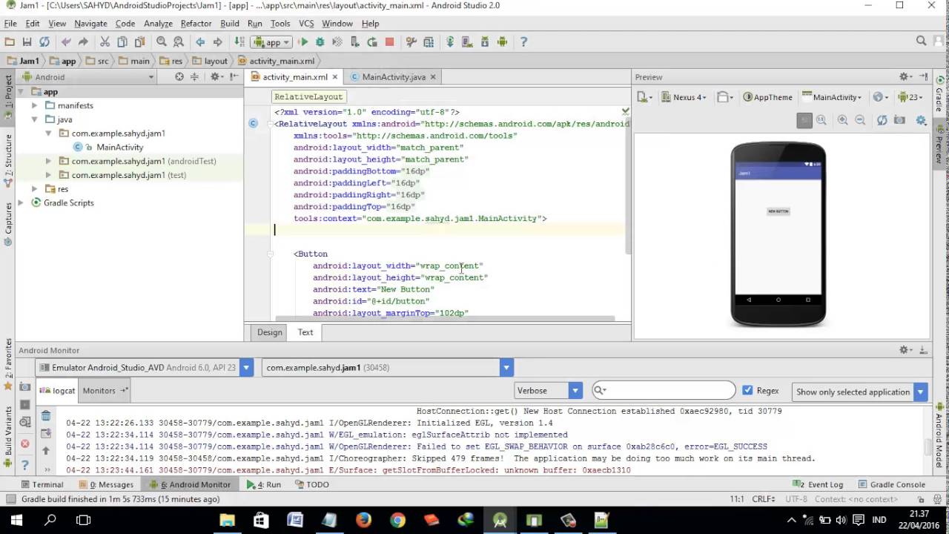Click screen capture camera in Android Monitor
This screenshot has height=534, width=949.
click(25, 388)
